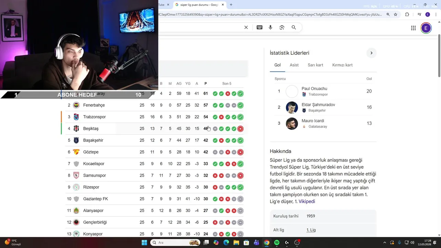Start voice search with microphone icon
Screen dimensions: 441x248
270,28
